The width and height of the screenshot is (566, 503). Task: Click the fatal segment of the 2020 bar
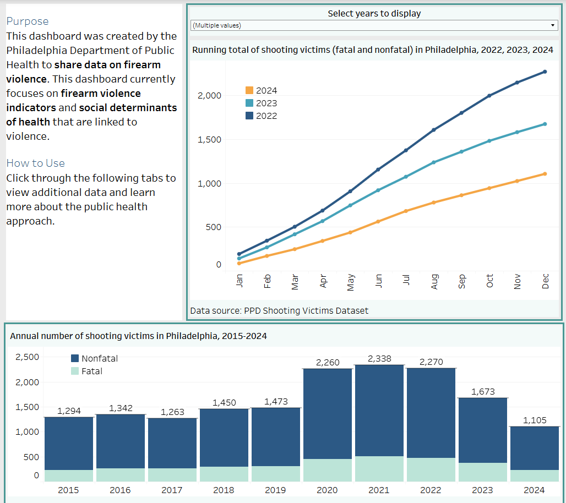(328, 470)
